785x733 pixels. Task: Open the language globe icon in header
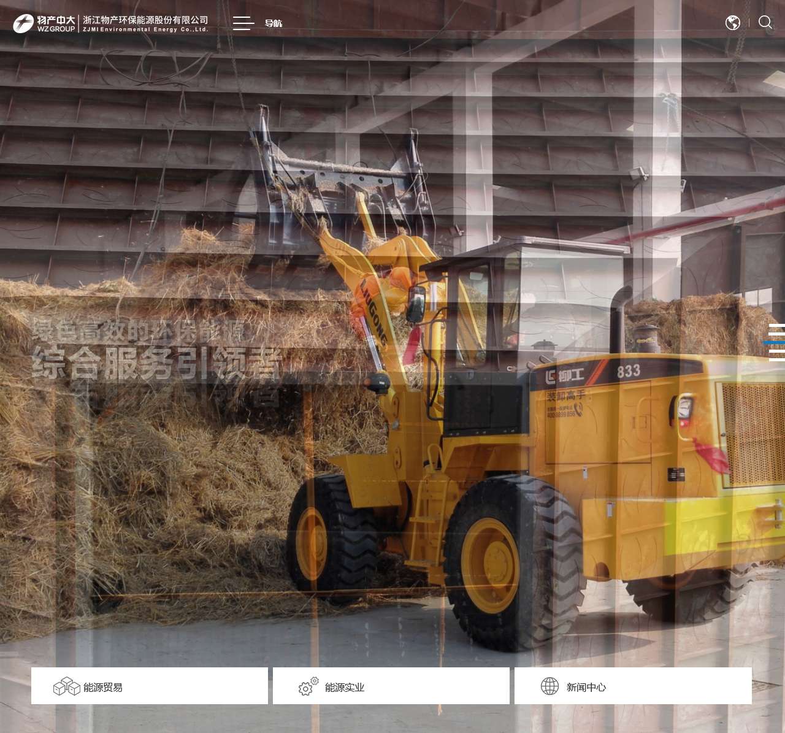tap(732, 23)
